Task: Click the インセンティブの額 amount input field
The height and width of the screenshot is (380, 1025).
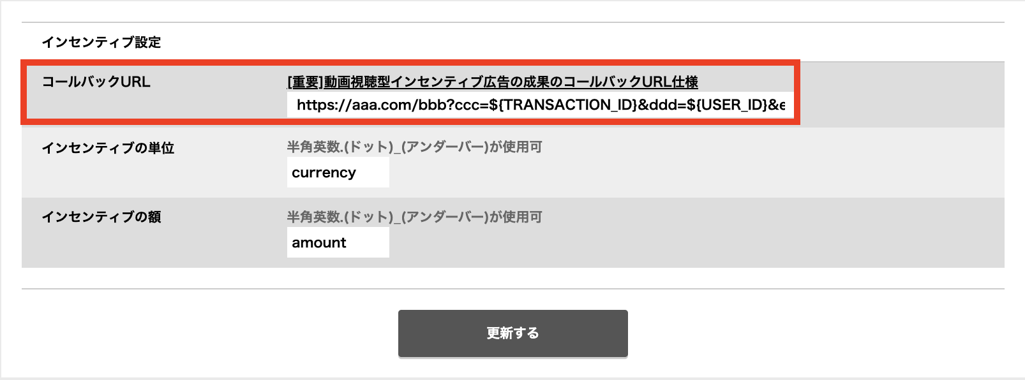Action: (338, 243)
